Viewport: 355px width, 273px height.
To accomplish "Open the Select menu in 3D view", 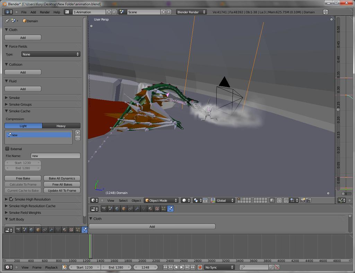I will (x=123, y=201).
